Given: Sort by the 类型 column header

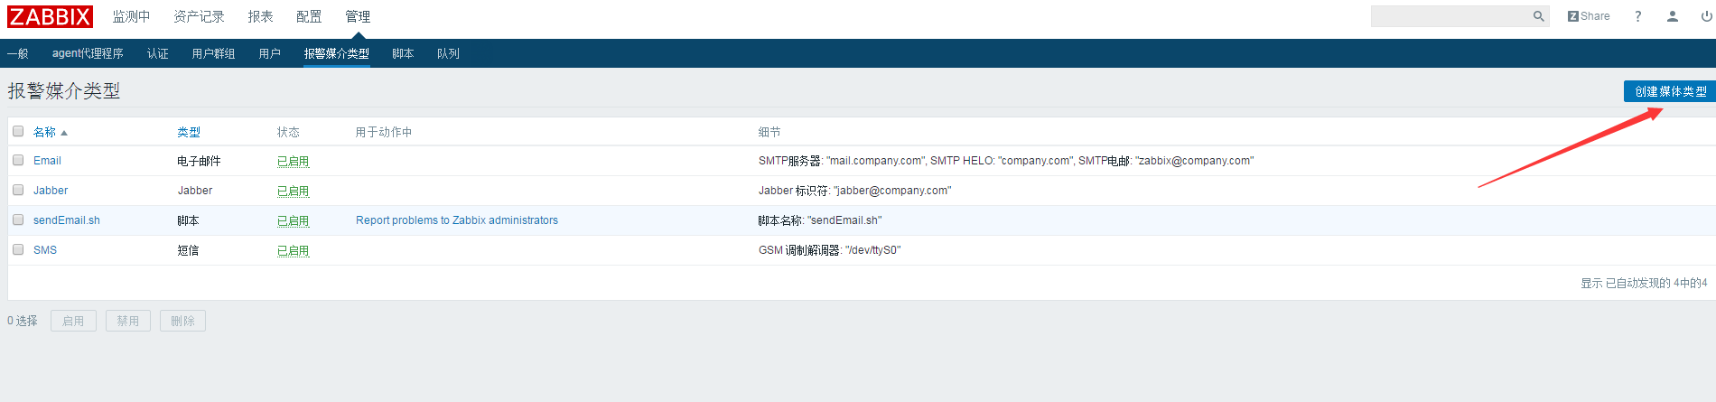Looking at the screenshot, I should (189, 132).
